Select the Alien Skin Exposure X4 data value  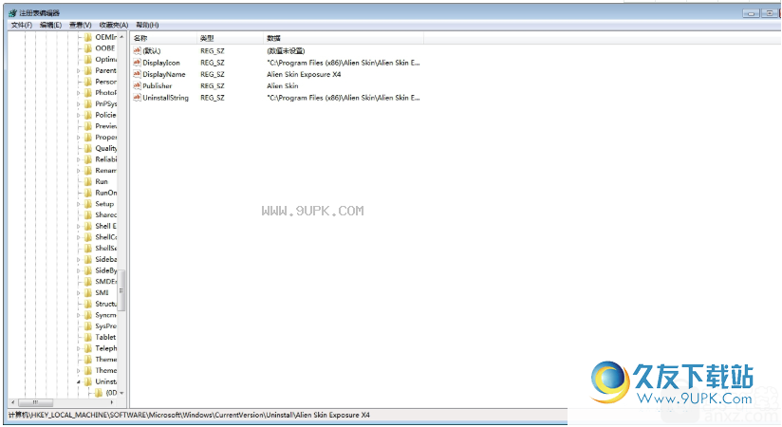point(304,74)
